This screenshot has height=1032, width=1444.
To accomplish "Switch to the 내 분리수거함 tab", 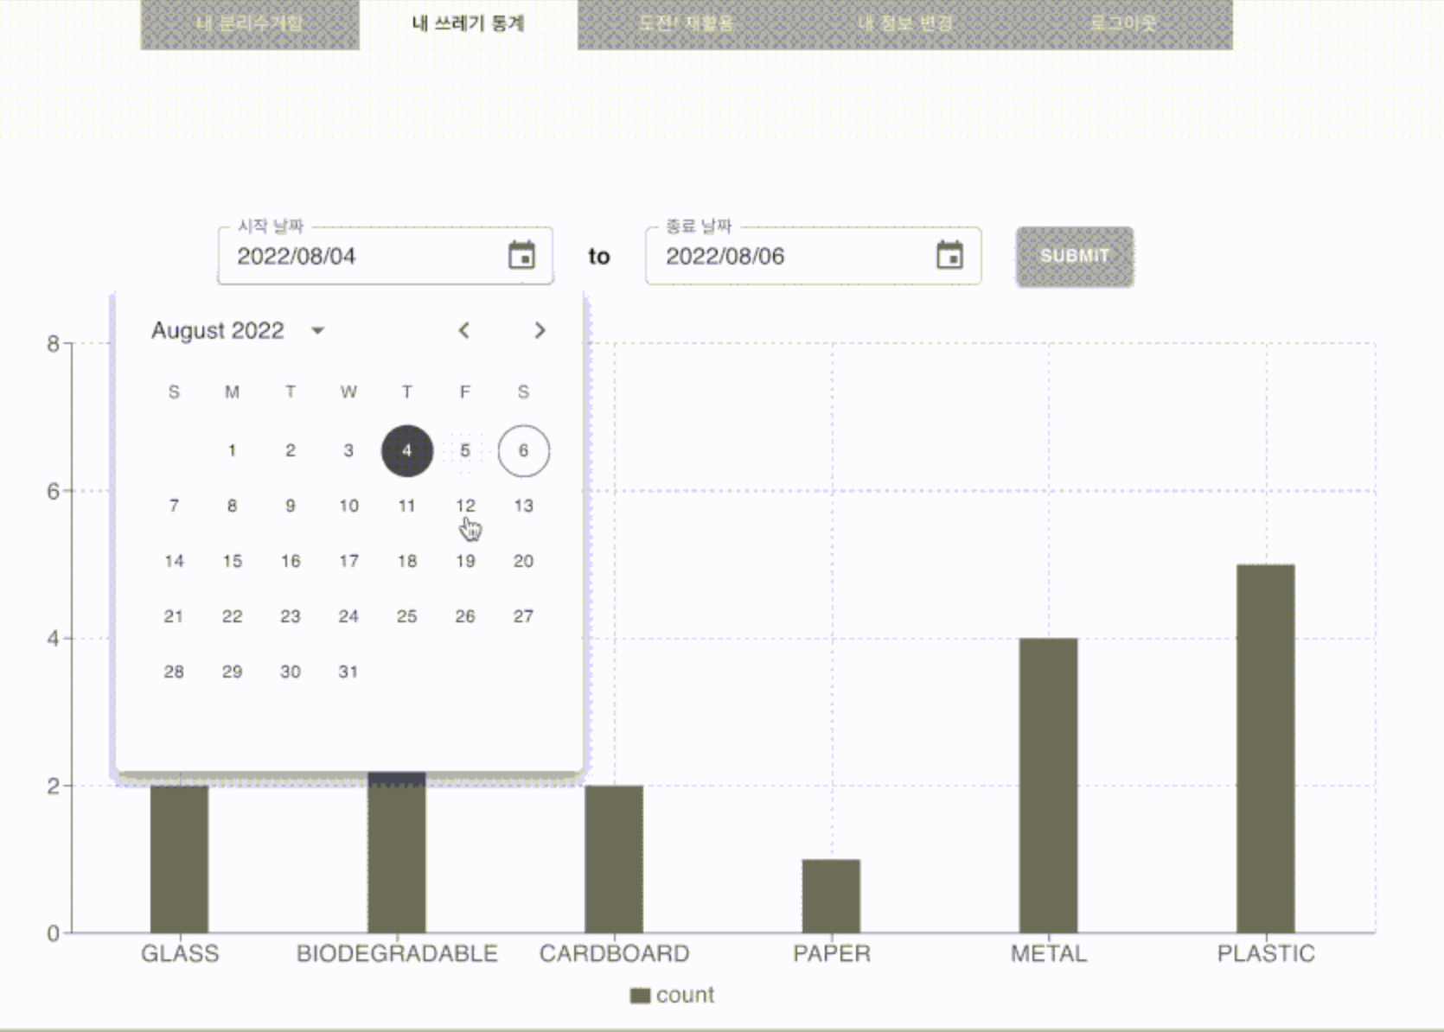I will coord(250,23).
